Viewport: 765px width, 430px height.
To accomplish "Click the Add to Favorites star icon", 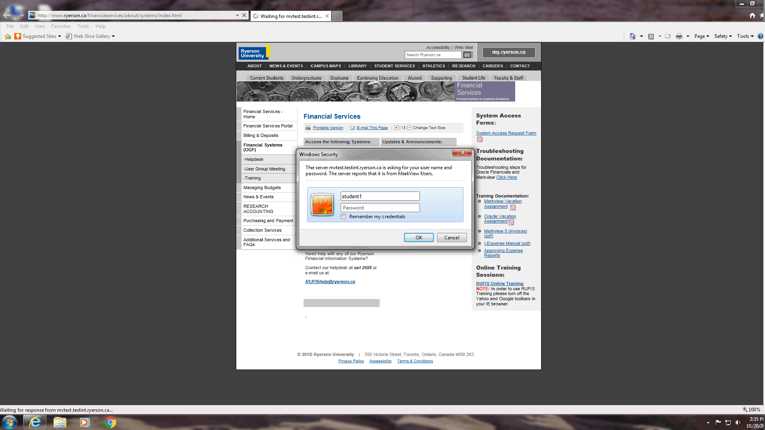I will point(8,36).
